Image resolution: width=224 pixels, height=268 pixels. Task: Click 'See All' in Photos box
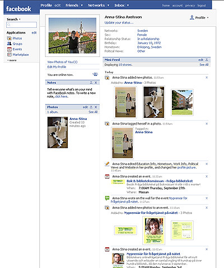point(93,112)
